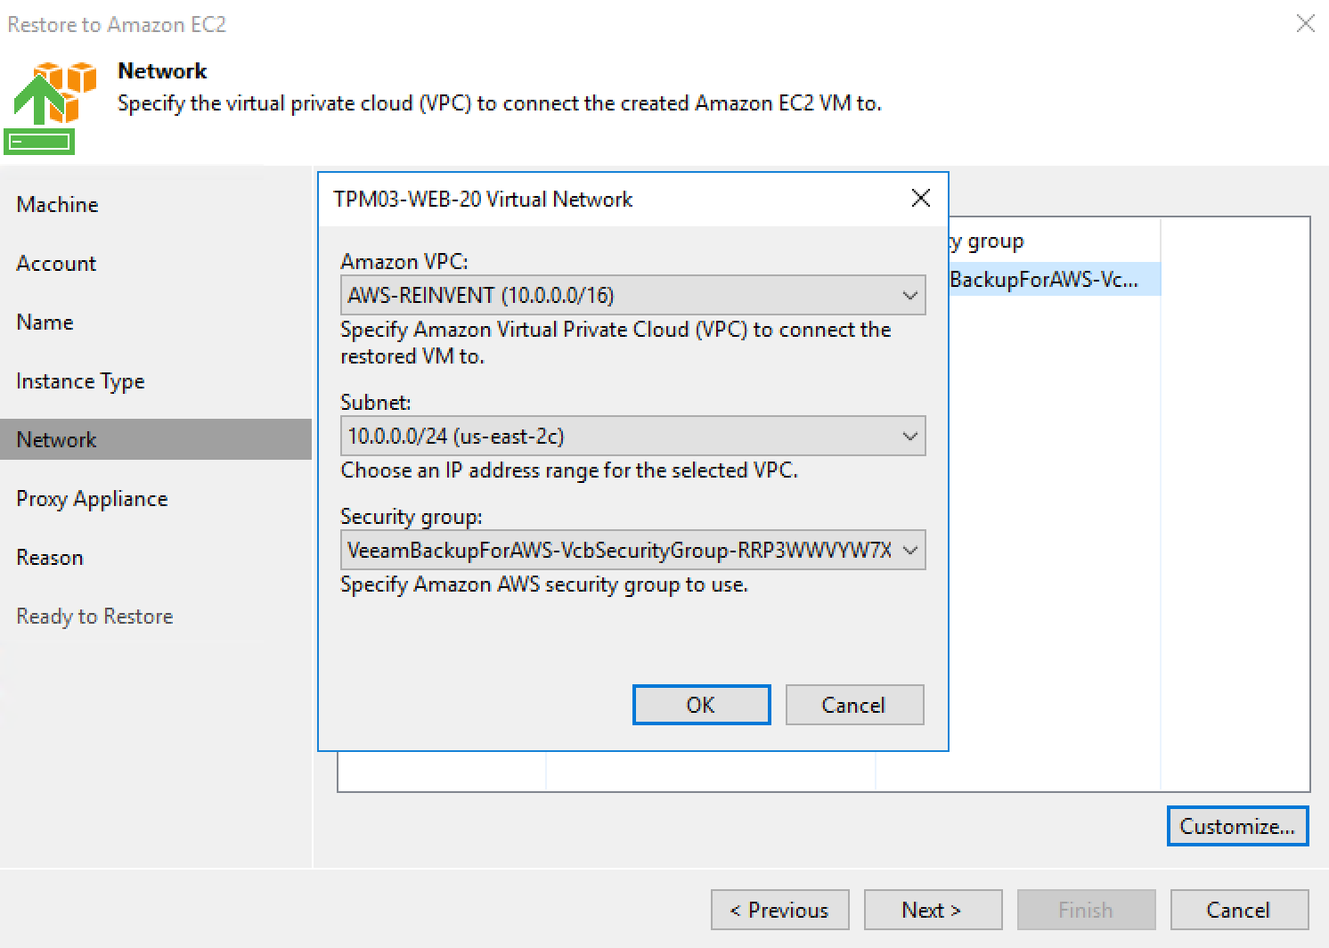Screen dimensions: 1329x948
Task: Go back with Previous button
Action: 779,910
